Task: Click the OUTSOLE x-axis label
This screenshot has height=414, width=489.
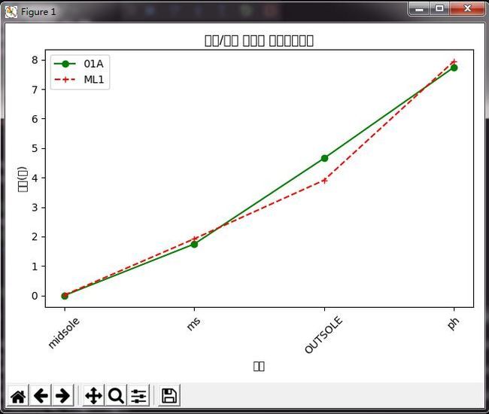Action: pos(323,335)
